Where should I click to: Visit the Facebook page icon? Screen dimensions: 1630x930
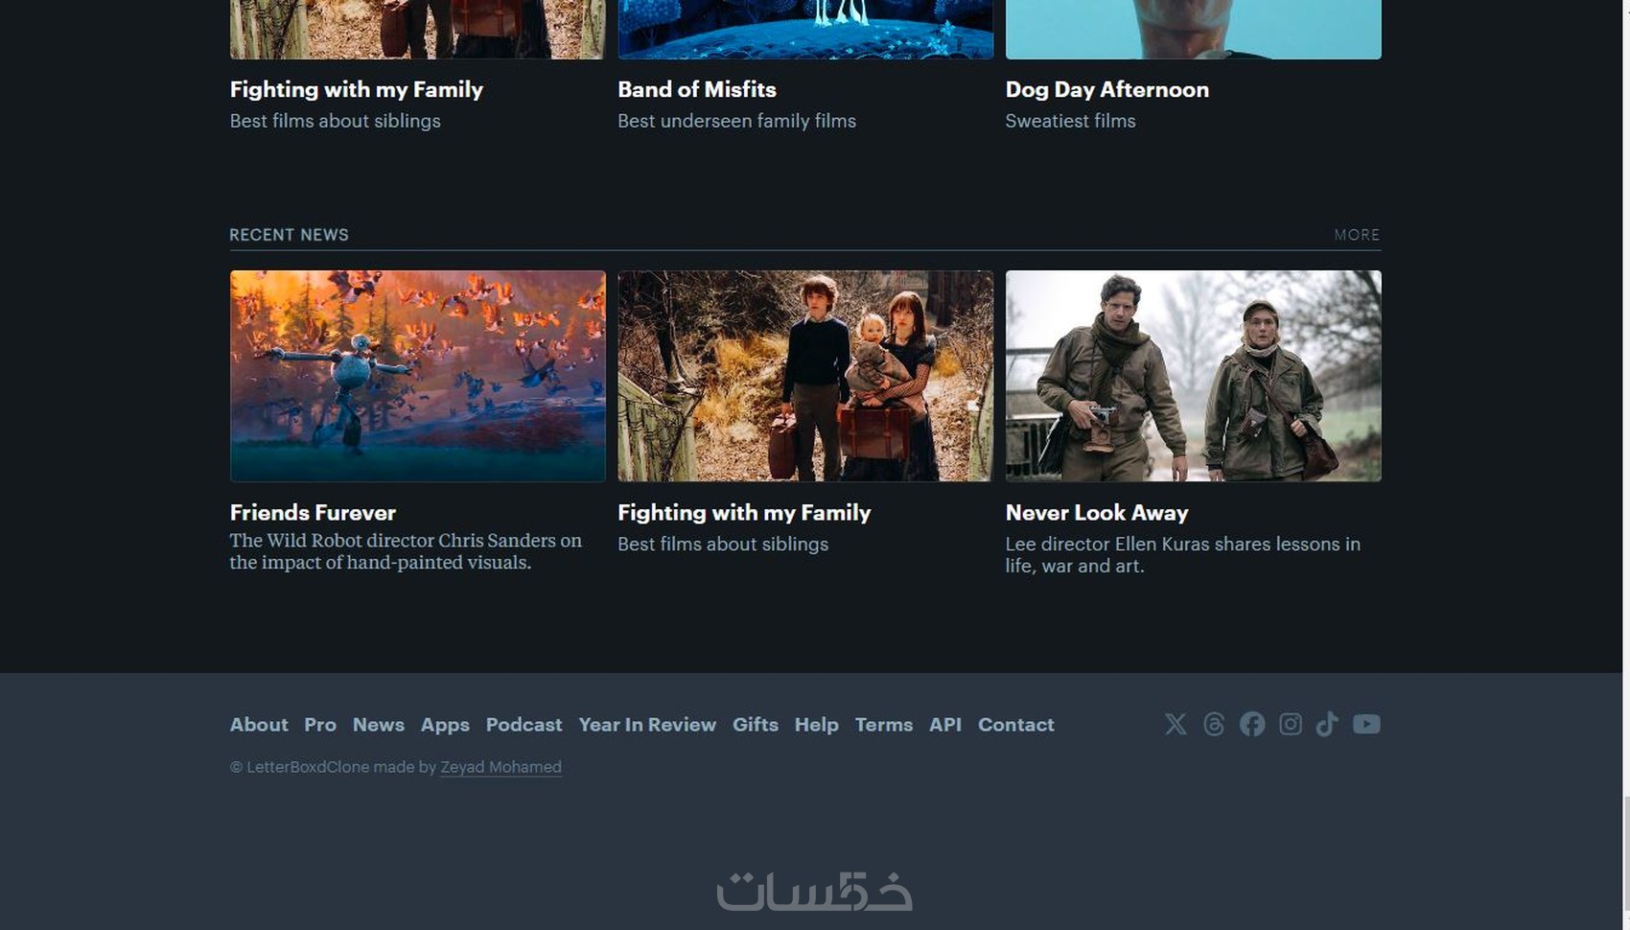coord(1252,724)
